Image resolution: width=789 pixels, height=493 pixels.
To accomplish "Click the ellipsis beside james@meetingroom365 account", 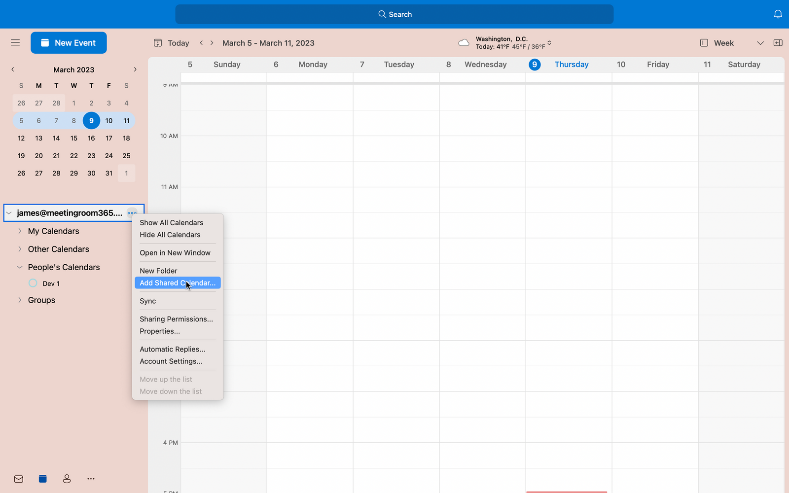I will click(132, 213).
